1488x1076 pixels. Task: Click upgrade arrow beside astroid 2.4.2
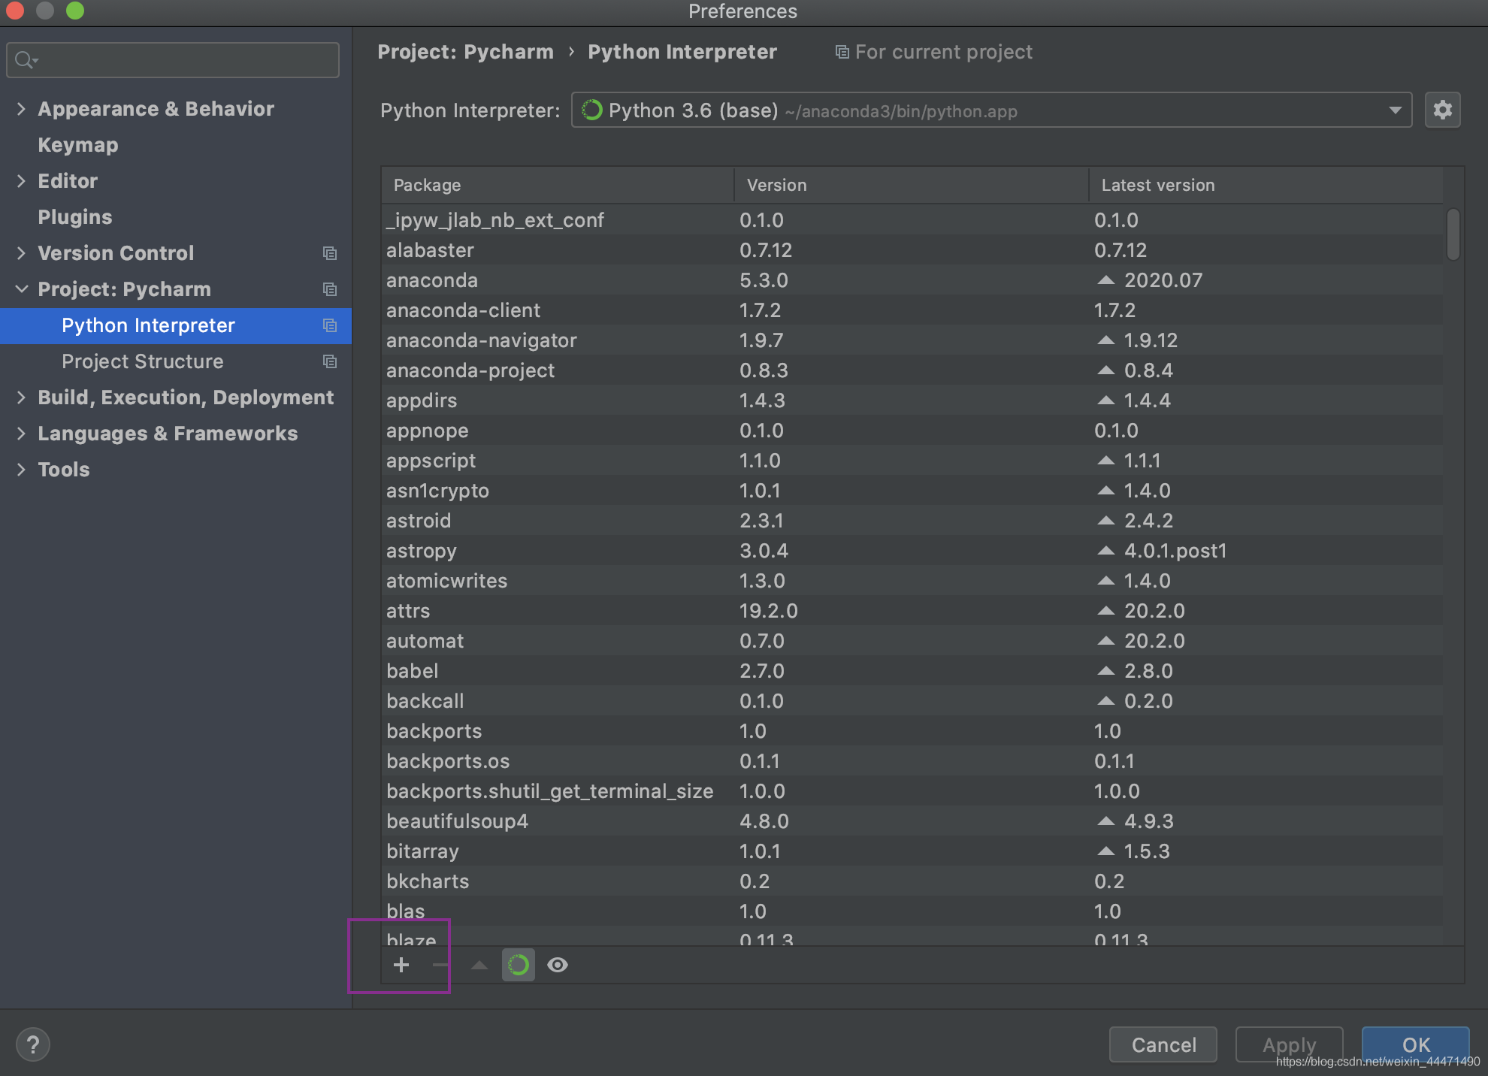tap(1105, 521)
